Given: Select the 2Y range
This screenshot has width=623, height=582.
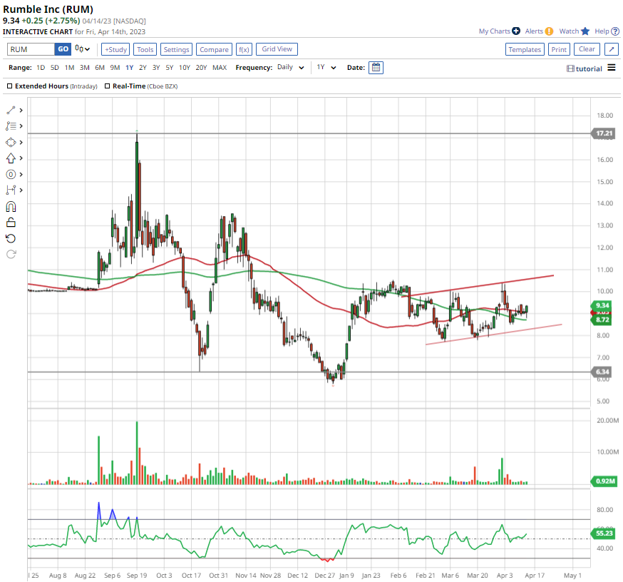Looking at the screenshot, I should pos(143,68).
